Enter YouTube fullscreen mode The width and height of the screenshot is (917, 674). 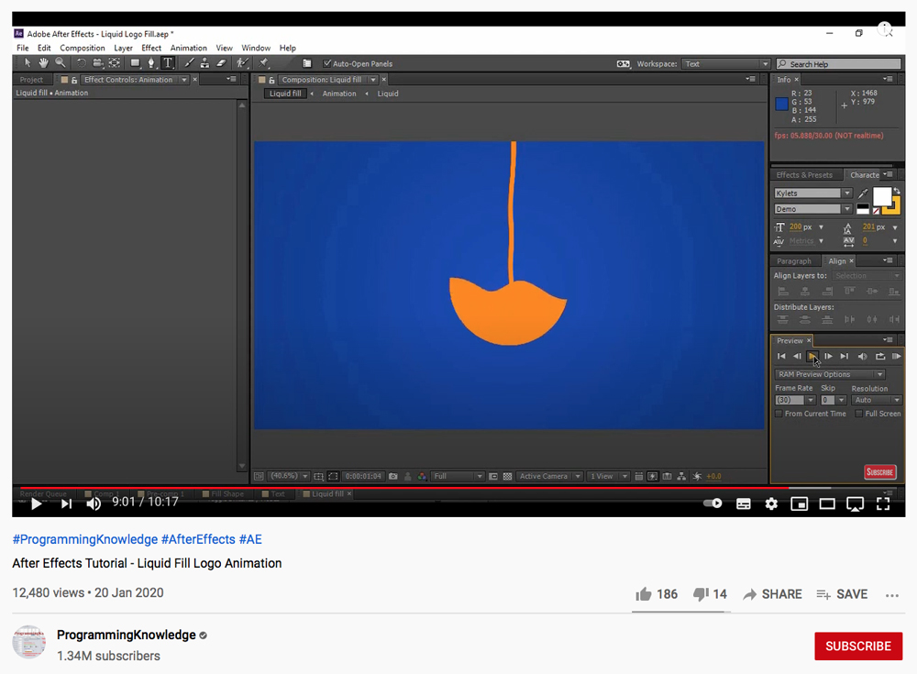[x=883, y=503]
